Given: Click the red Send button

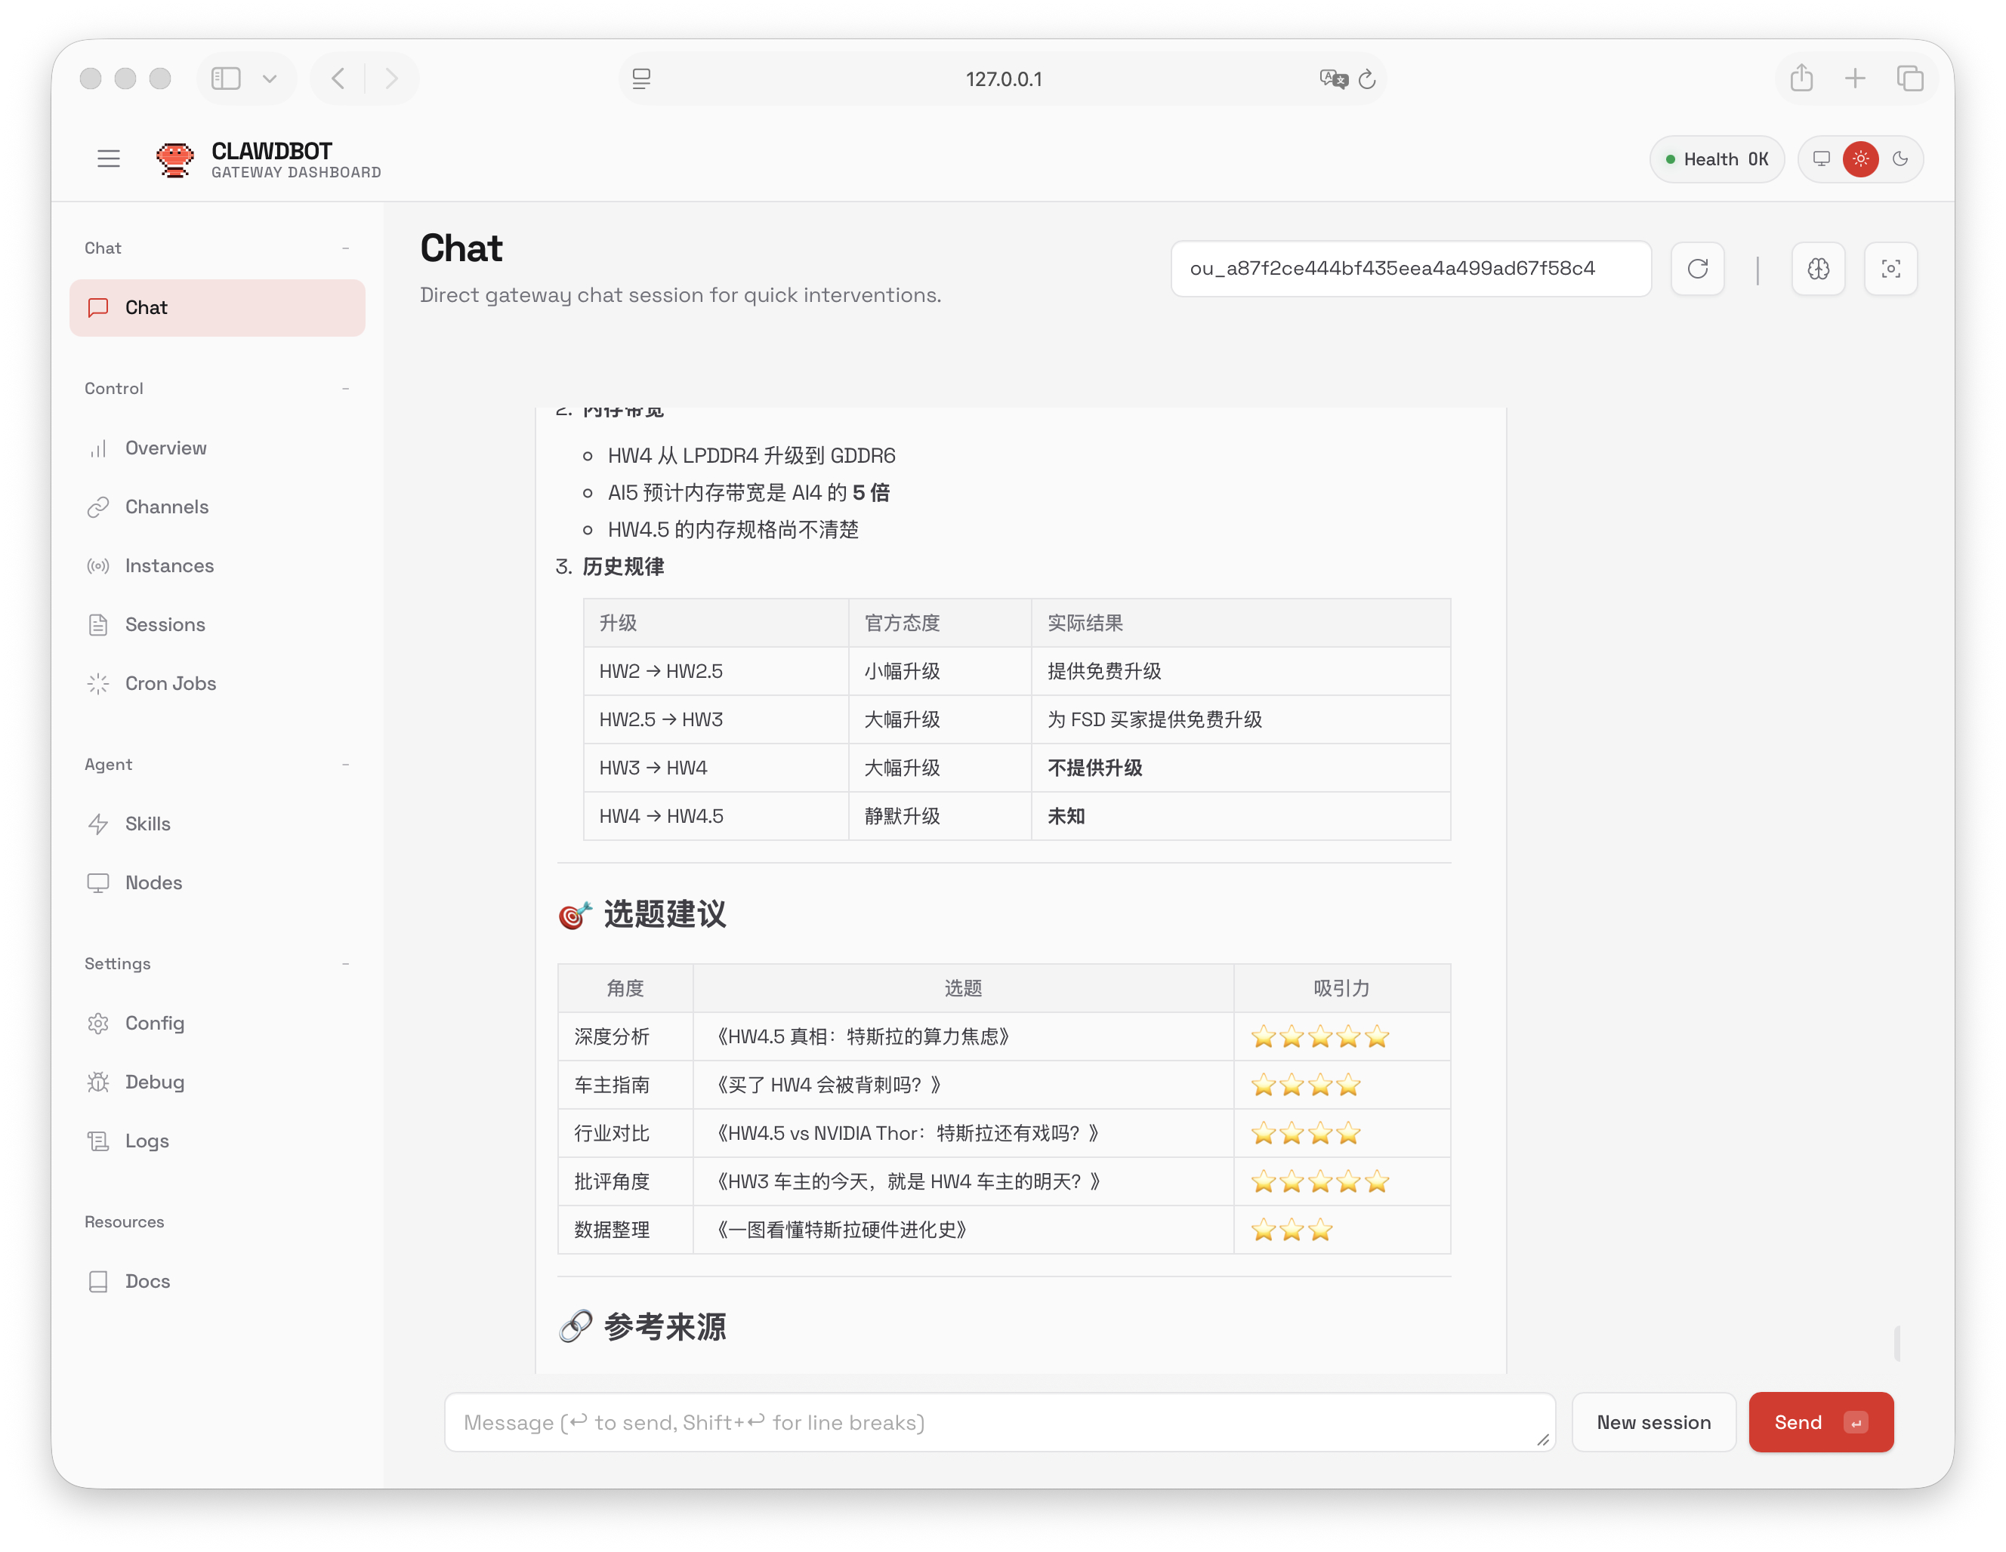Looking at the screenshot, I should pyautogui.click(x=1819, y=1421).
